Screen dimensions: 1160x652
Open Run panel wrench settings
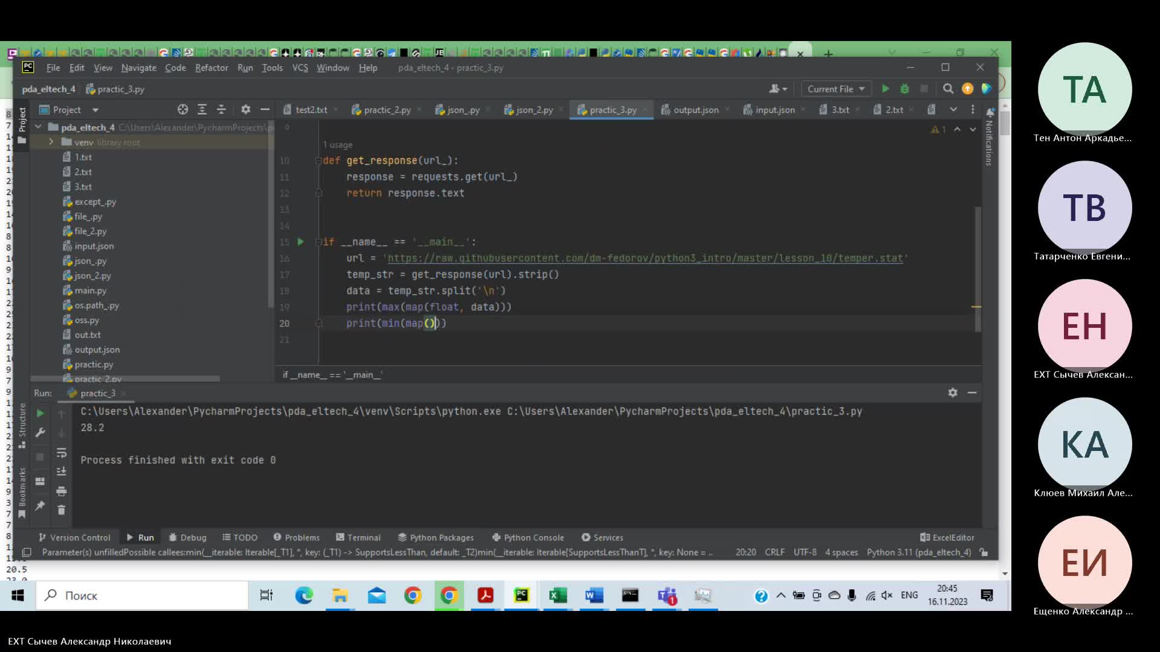[40, 432]
